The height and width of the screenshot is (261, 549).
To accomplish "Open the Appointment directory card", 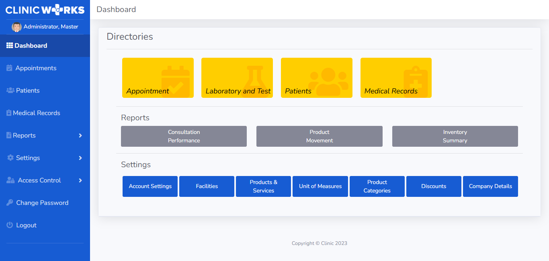I will click(158, 78).
